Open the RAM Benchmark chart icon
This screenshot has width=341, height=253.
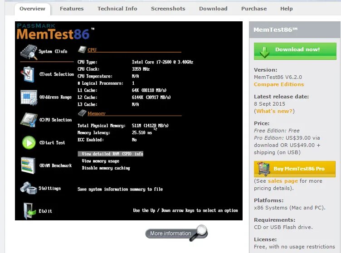coord(28,165)
